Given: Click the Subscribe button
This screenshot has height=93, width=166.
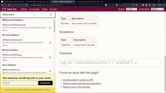Looking at the screenshot, I should point(45,83).
